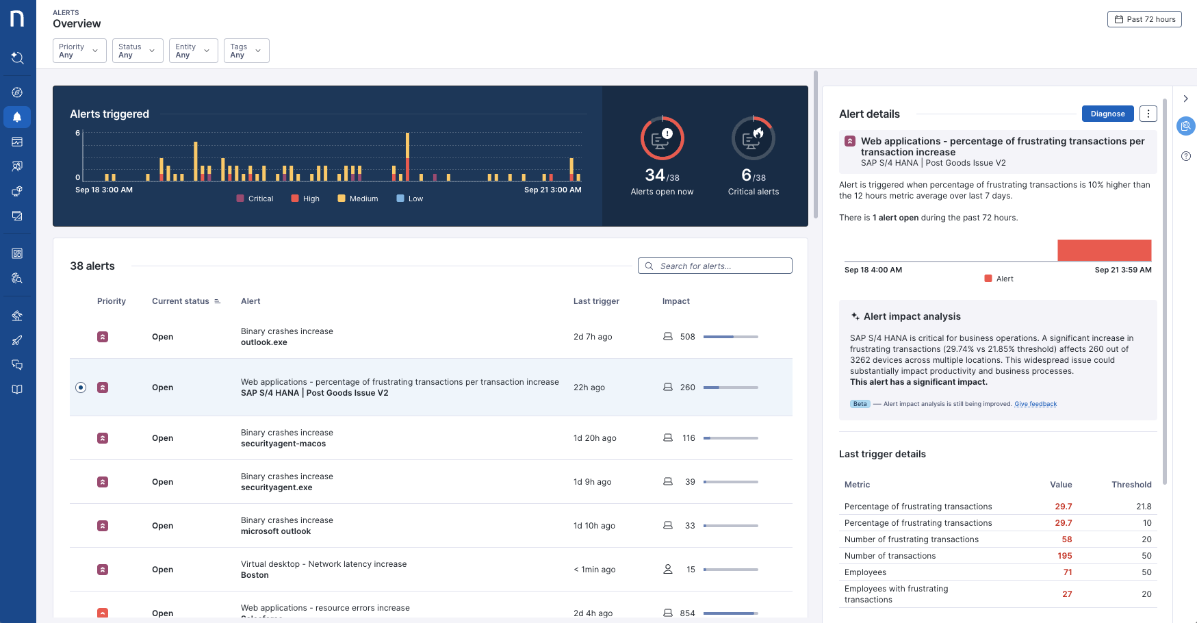Click the help question mark icon
Image resolution: width=1197 pixels, height=623 pixels.
(1186, 156)
